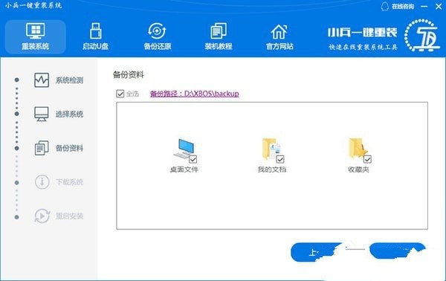Minimize the 小兵一键重装系统 window
The height and width of the screenshot is (281, 446).
[424, 7]
